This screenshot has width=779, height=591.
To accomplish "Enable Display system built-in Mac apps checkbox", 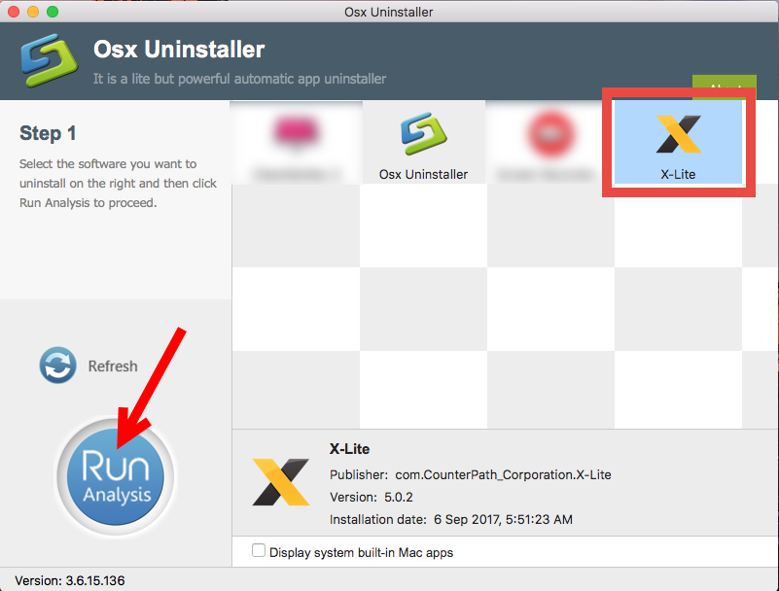I will click(259, 550).
